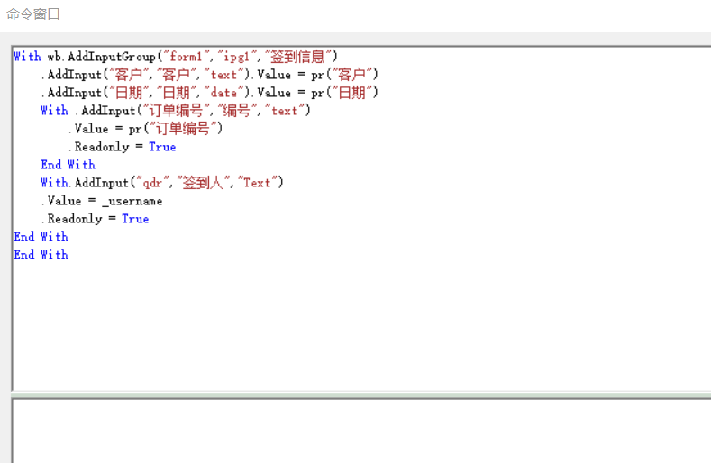This screenshot has height=463, width=711.
Task: Place cursor on pr("客户") expression
Action: [344, 75]
